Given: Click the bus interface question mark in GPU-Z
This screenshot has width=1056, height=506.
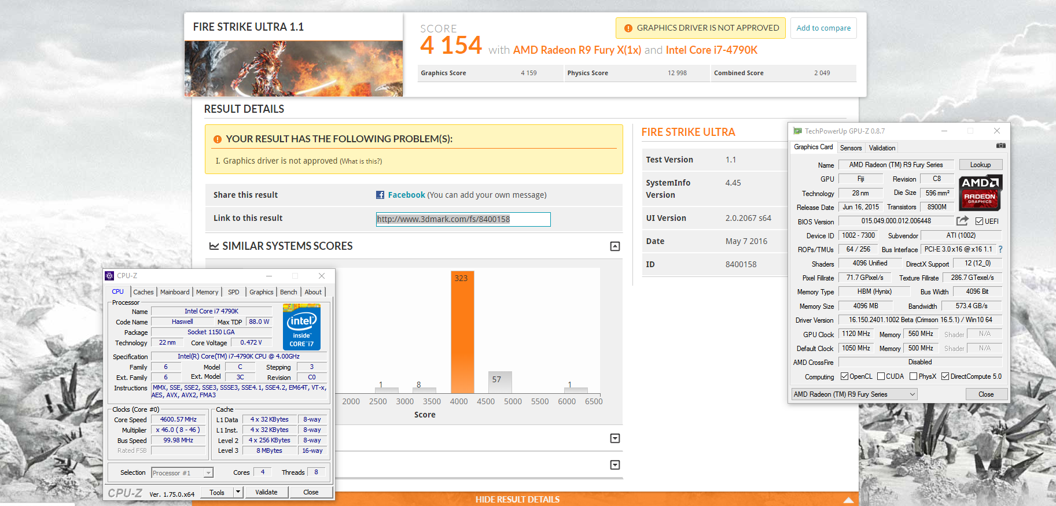Looking at the screenshot, I should pos(1000,249).
